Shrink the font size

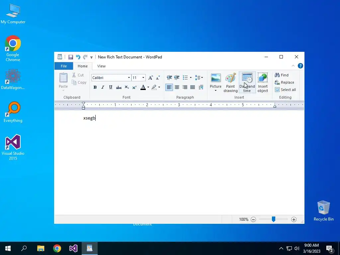tap(158, 78)
